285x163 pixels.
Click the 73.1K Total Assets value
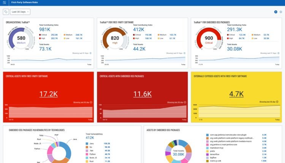click(45, 49)
